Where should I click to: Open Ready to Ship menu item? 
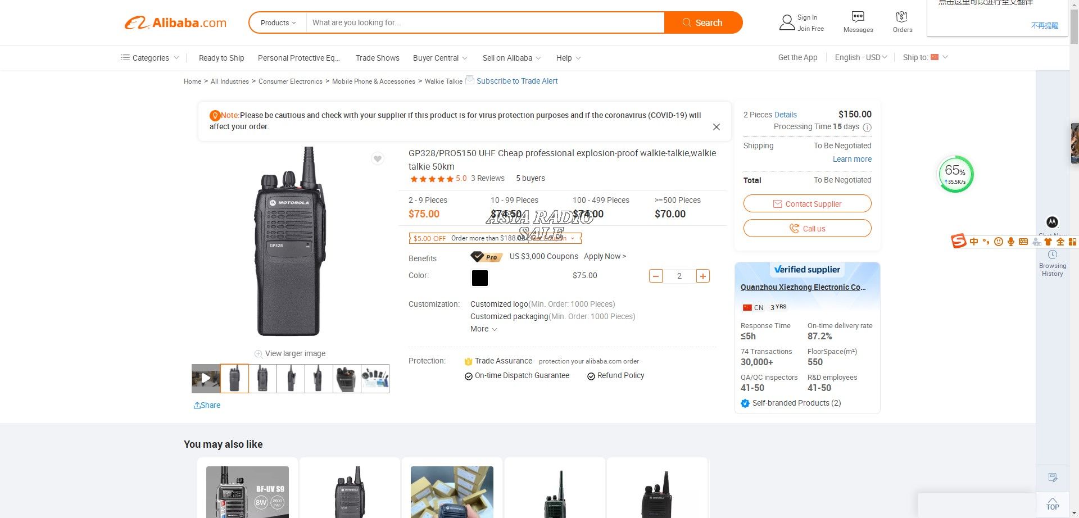(221, 58)
